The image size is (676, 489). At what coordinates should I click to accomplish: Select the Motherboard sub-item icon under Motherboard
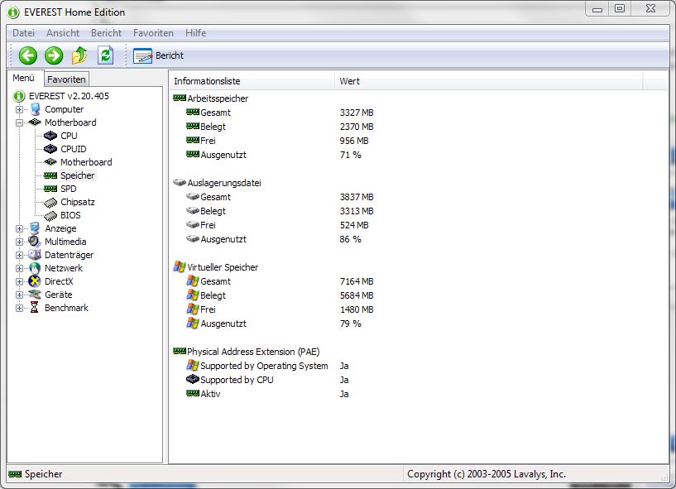click(x=50, y=162)
